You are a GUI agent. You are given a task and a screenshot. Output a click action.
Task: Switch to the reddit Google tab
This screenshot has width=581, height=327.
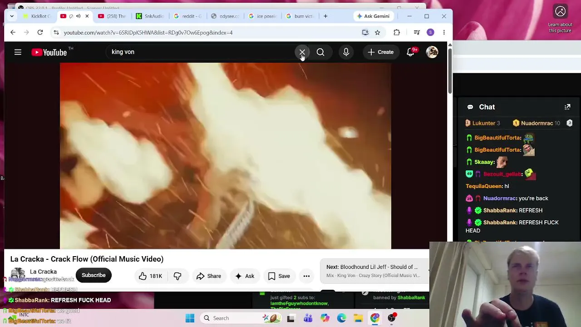[x=187, y=16]
